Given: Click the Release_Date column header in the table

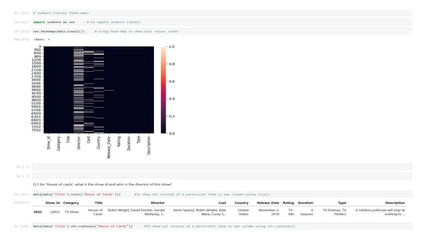Looking at the screenshot, I should 268,202.
